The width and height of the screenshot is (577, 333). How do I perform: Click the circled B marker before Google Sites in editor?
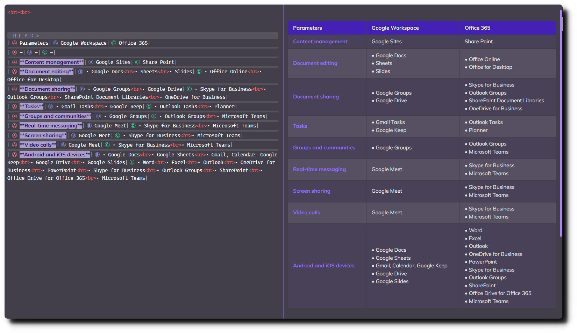pyautogui.click(x=91, y=62)
